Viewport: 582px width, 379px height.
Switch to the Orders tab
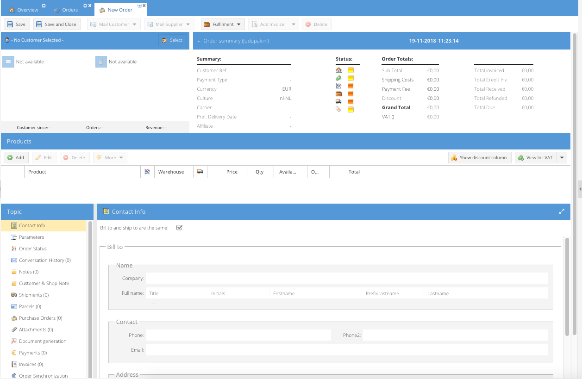pos(66,10)
